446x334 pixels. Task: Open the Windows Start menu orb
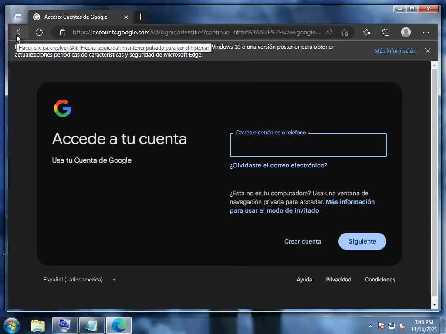[x=12, y=325]
